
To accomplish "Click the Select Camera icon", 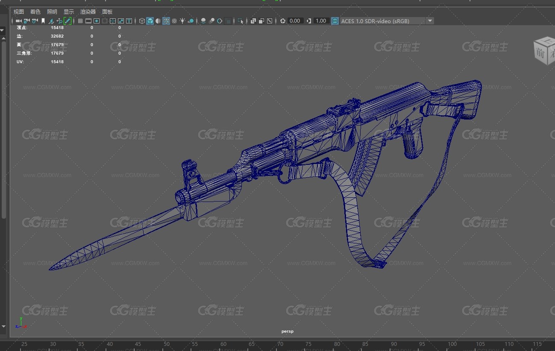I will [18, 20].
